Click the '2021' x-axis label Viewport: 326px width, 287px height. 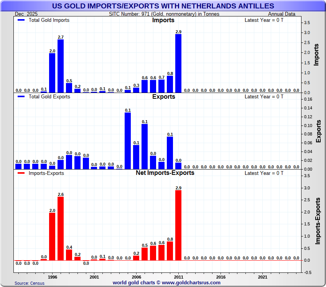pyautogui.click(x=263, y=277)
